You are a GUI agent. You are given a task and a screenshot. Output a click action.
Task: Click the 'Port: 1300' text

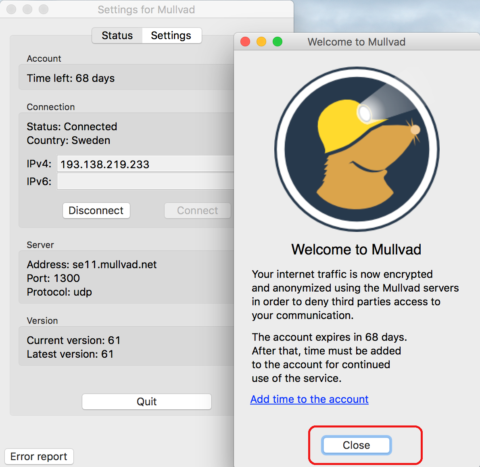[x=53, y=278]
